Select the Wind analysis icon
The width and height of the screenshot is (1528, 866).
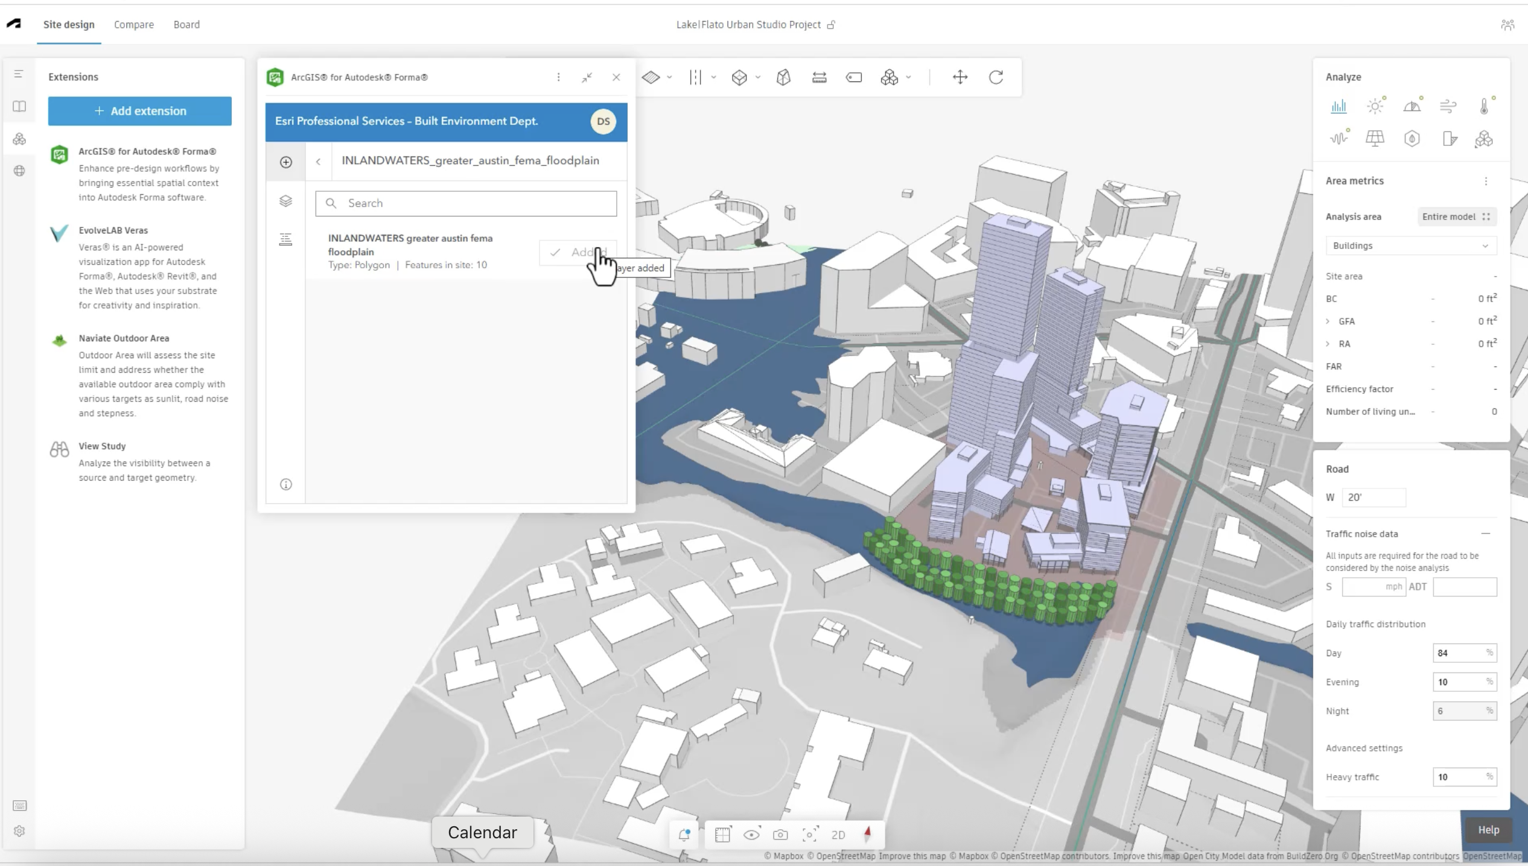pyautogui.click(x=1448, y=107)
